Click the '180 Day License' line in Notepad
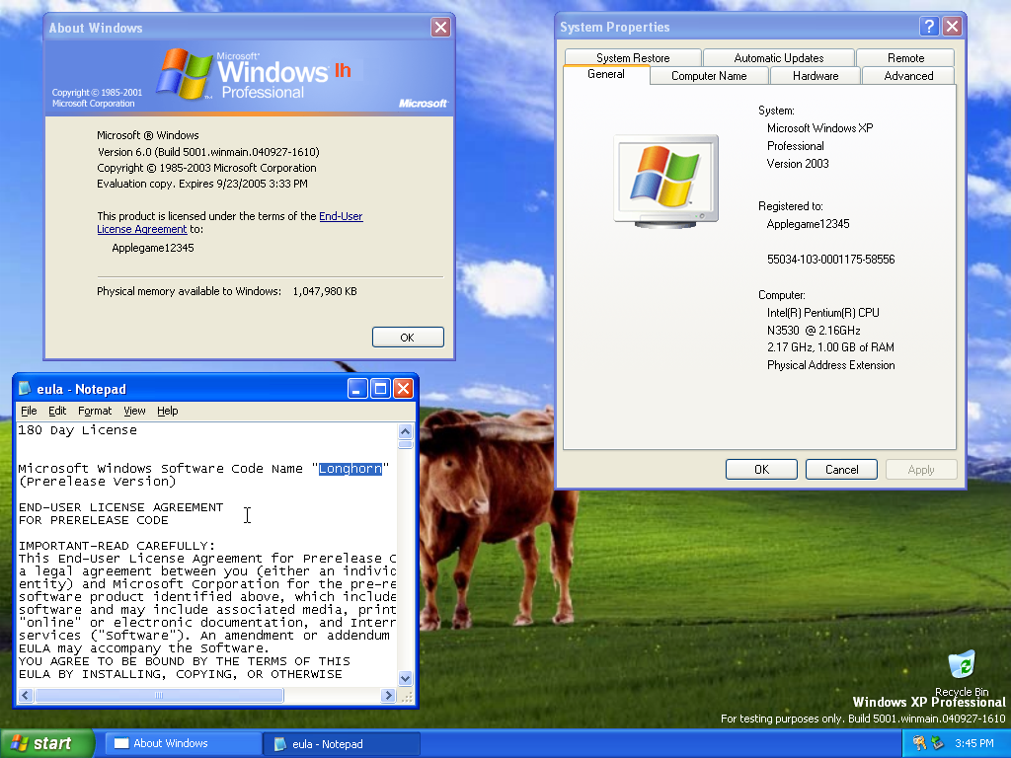This screenshot has height=758, width=1011. coord(77,430)
